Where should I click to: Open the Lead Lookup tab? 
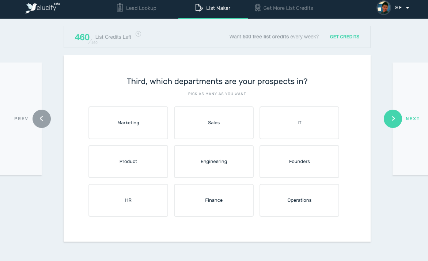137,8
